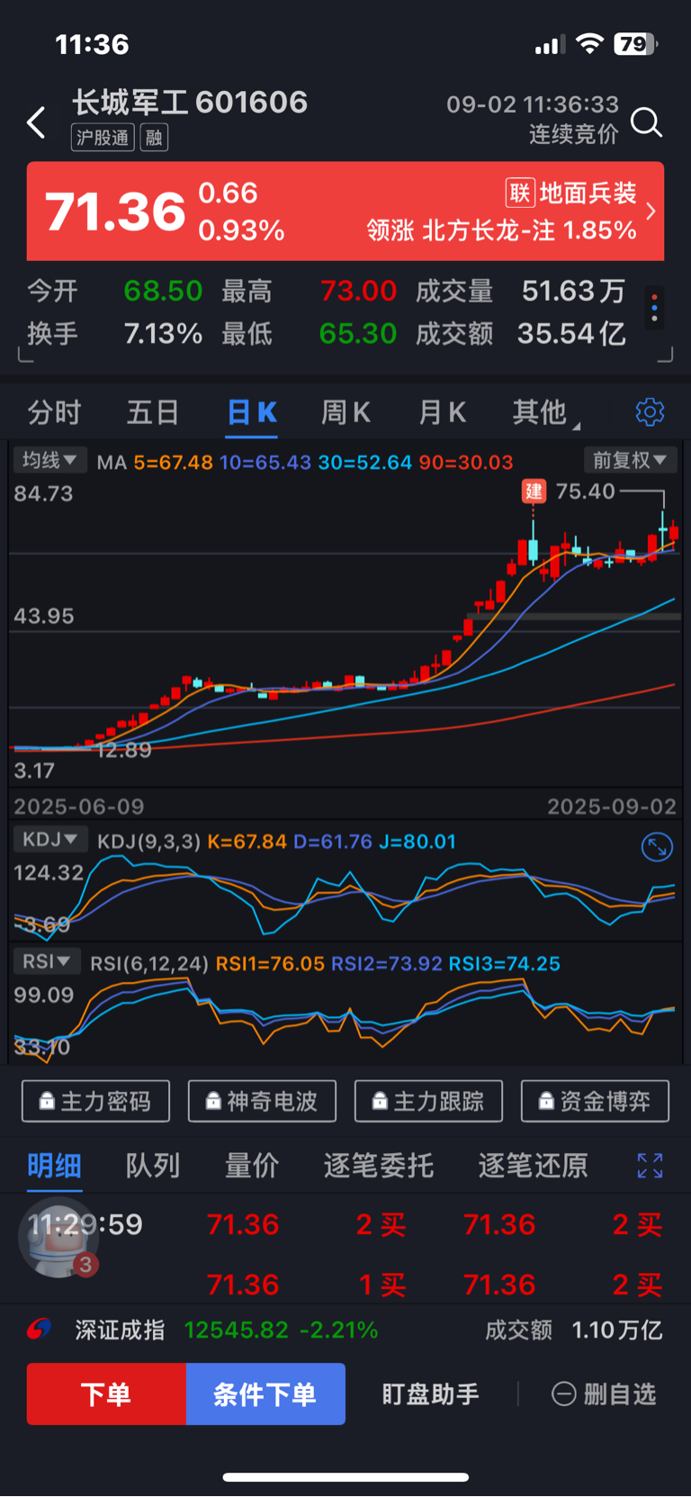Tap the blue 条件下单 button

tap(265, 1393)
